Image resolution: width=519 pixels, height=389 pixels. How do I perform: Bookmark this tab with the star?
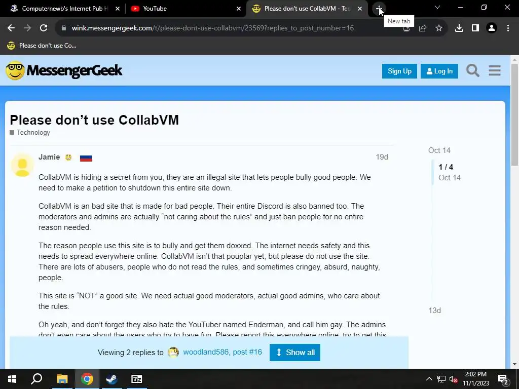coord(439,28)
